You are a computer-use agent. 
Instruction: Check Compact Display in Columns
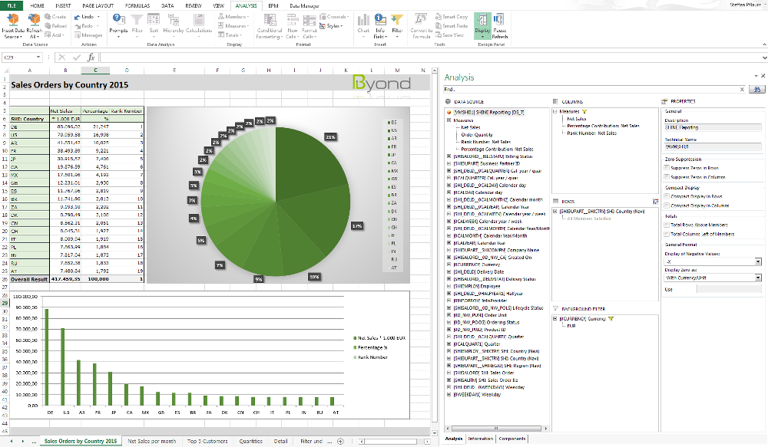pos(666,205)
